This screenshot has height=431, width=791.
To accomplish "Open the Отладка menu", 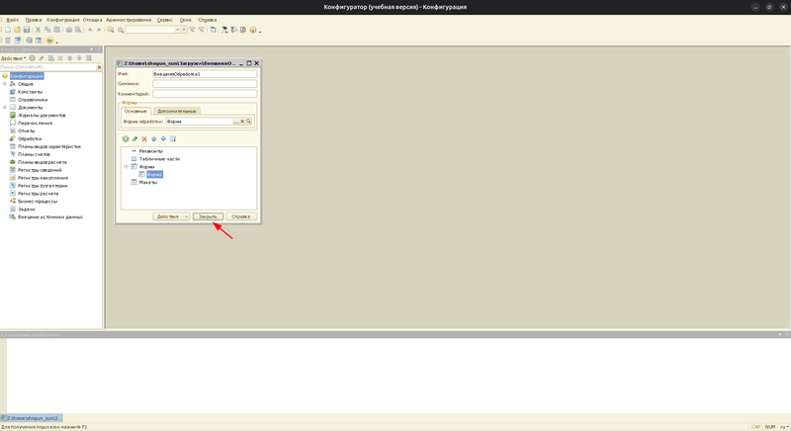I will (x=92, y=20).
